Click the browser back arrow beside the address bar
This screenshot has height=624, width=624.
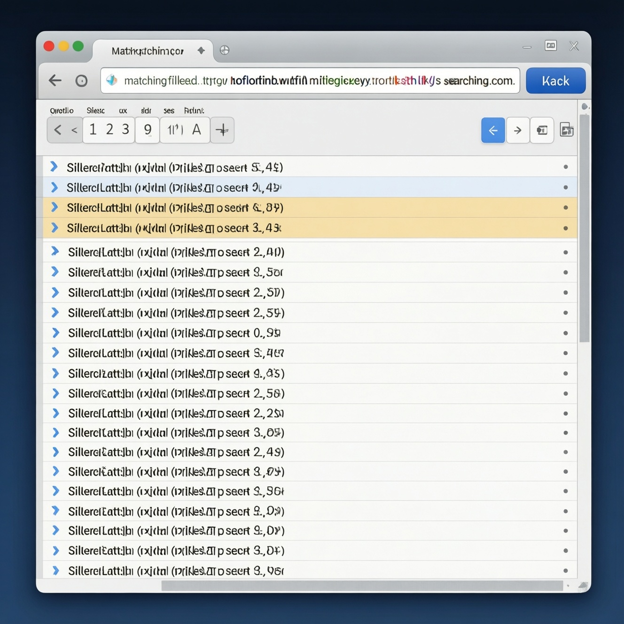tap(55, 80)
